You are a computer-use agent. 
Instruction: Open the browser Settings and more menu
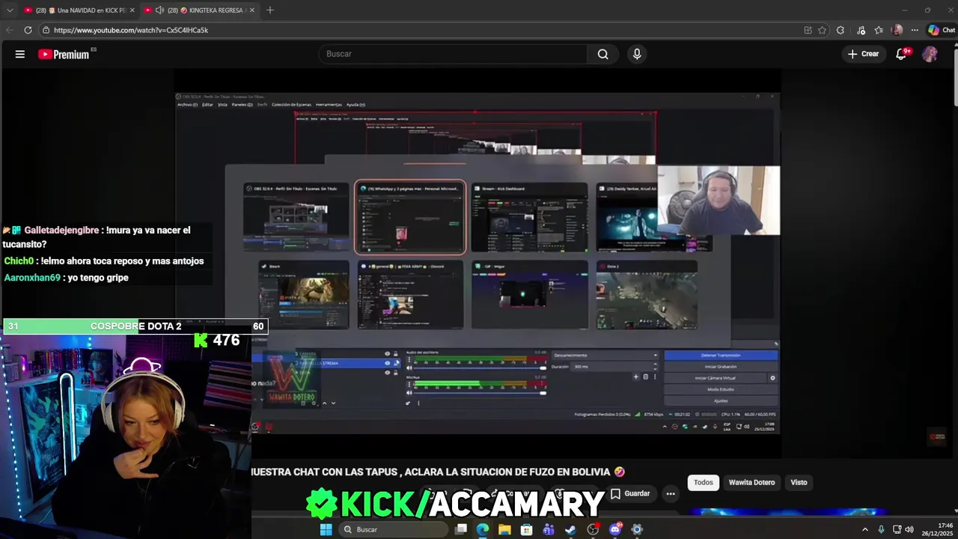coord(914,30)
